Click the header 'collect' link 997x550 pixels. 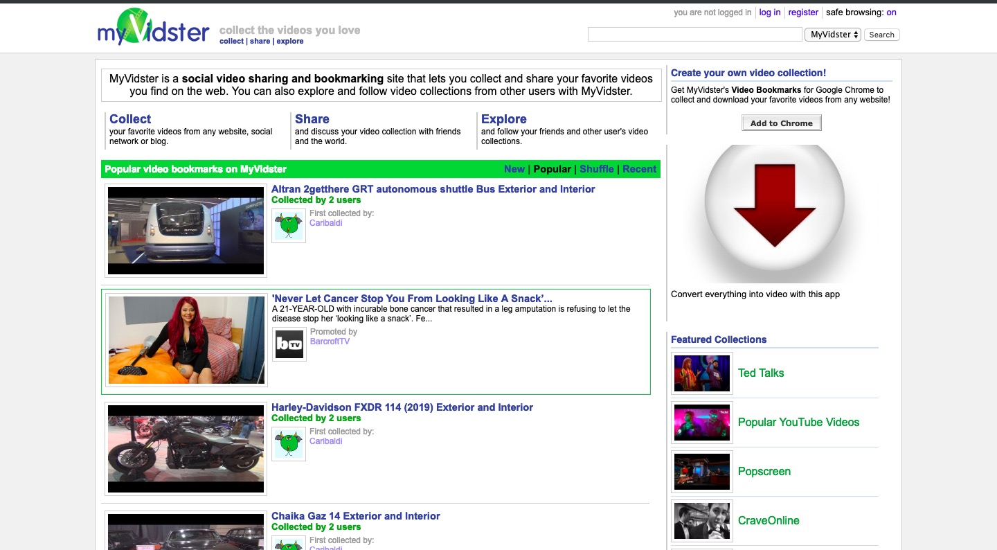pos(231,42)
